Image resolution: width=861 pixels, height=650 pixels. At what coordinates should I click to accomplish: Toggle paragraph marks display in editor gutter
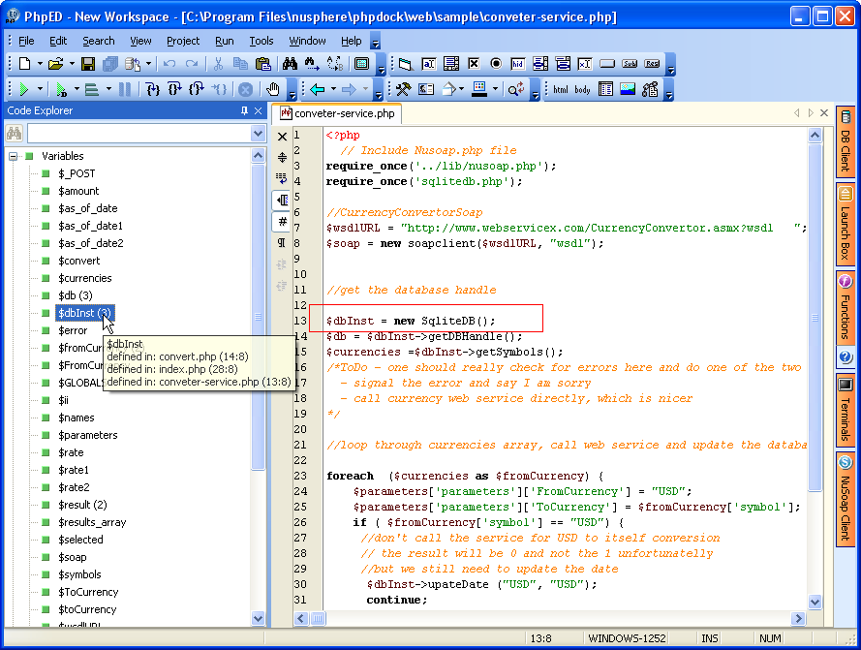[282, 242]
